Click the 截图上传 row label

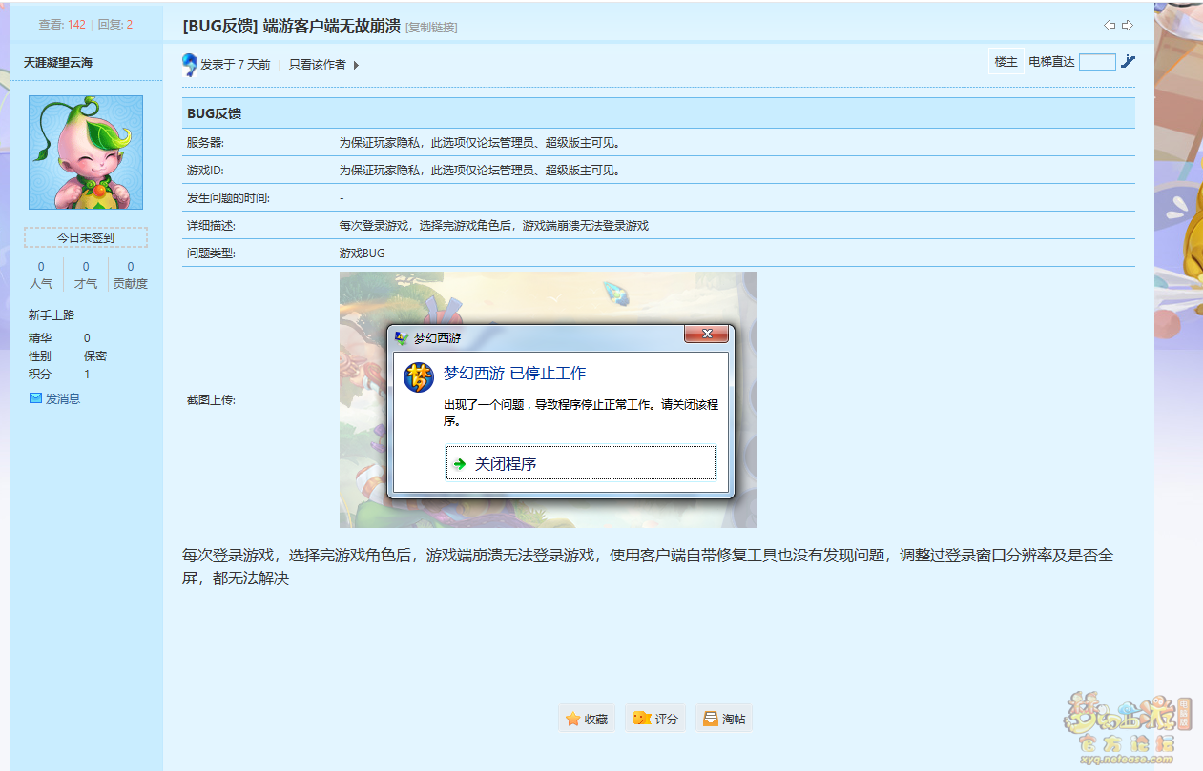pyautogui.click(x=211, y=400)
